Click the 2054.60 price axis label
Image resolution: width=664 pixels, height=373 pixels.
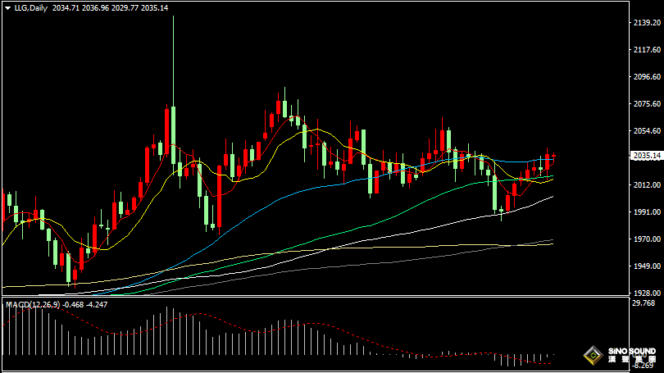pos(648,131)
